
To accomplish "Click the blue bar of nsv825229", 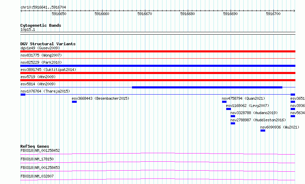I will click(158, 66).
